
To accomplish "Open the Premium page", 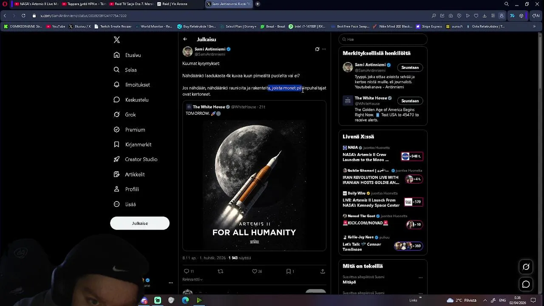I will point(130,130).
